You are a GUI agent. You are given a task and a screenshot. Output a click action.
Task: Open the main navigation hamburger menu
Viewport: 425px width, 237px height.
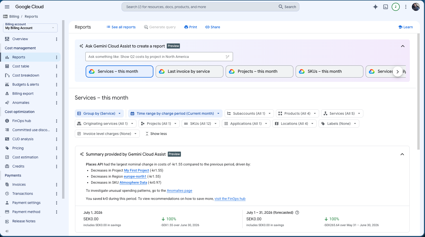(7, 7)
